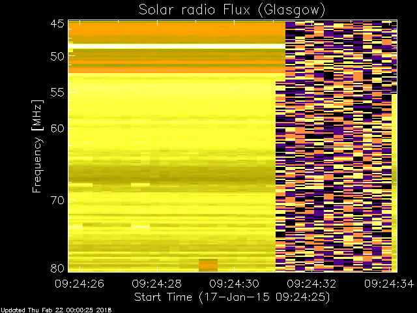This screenshot has width=417, height=313.
Task: Click the frequency tick label "80"
Action: click(x=57, y=268)
